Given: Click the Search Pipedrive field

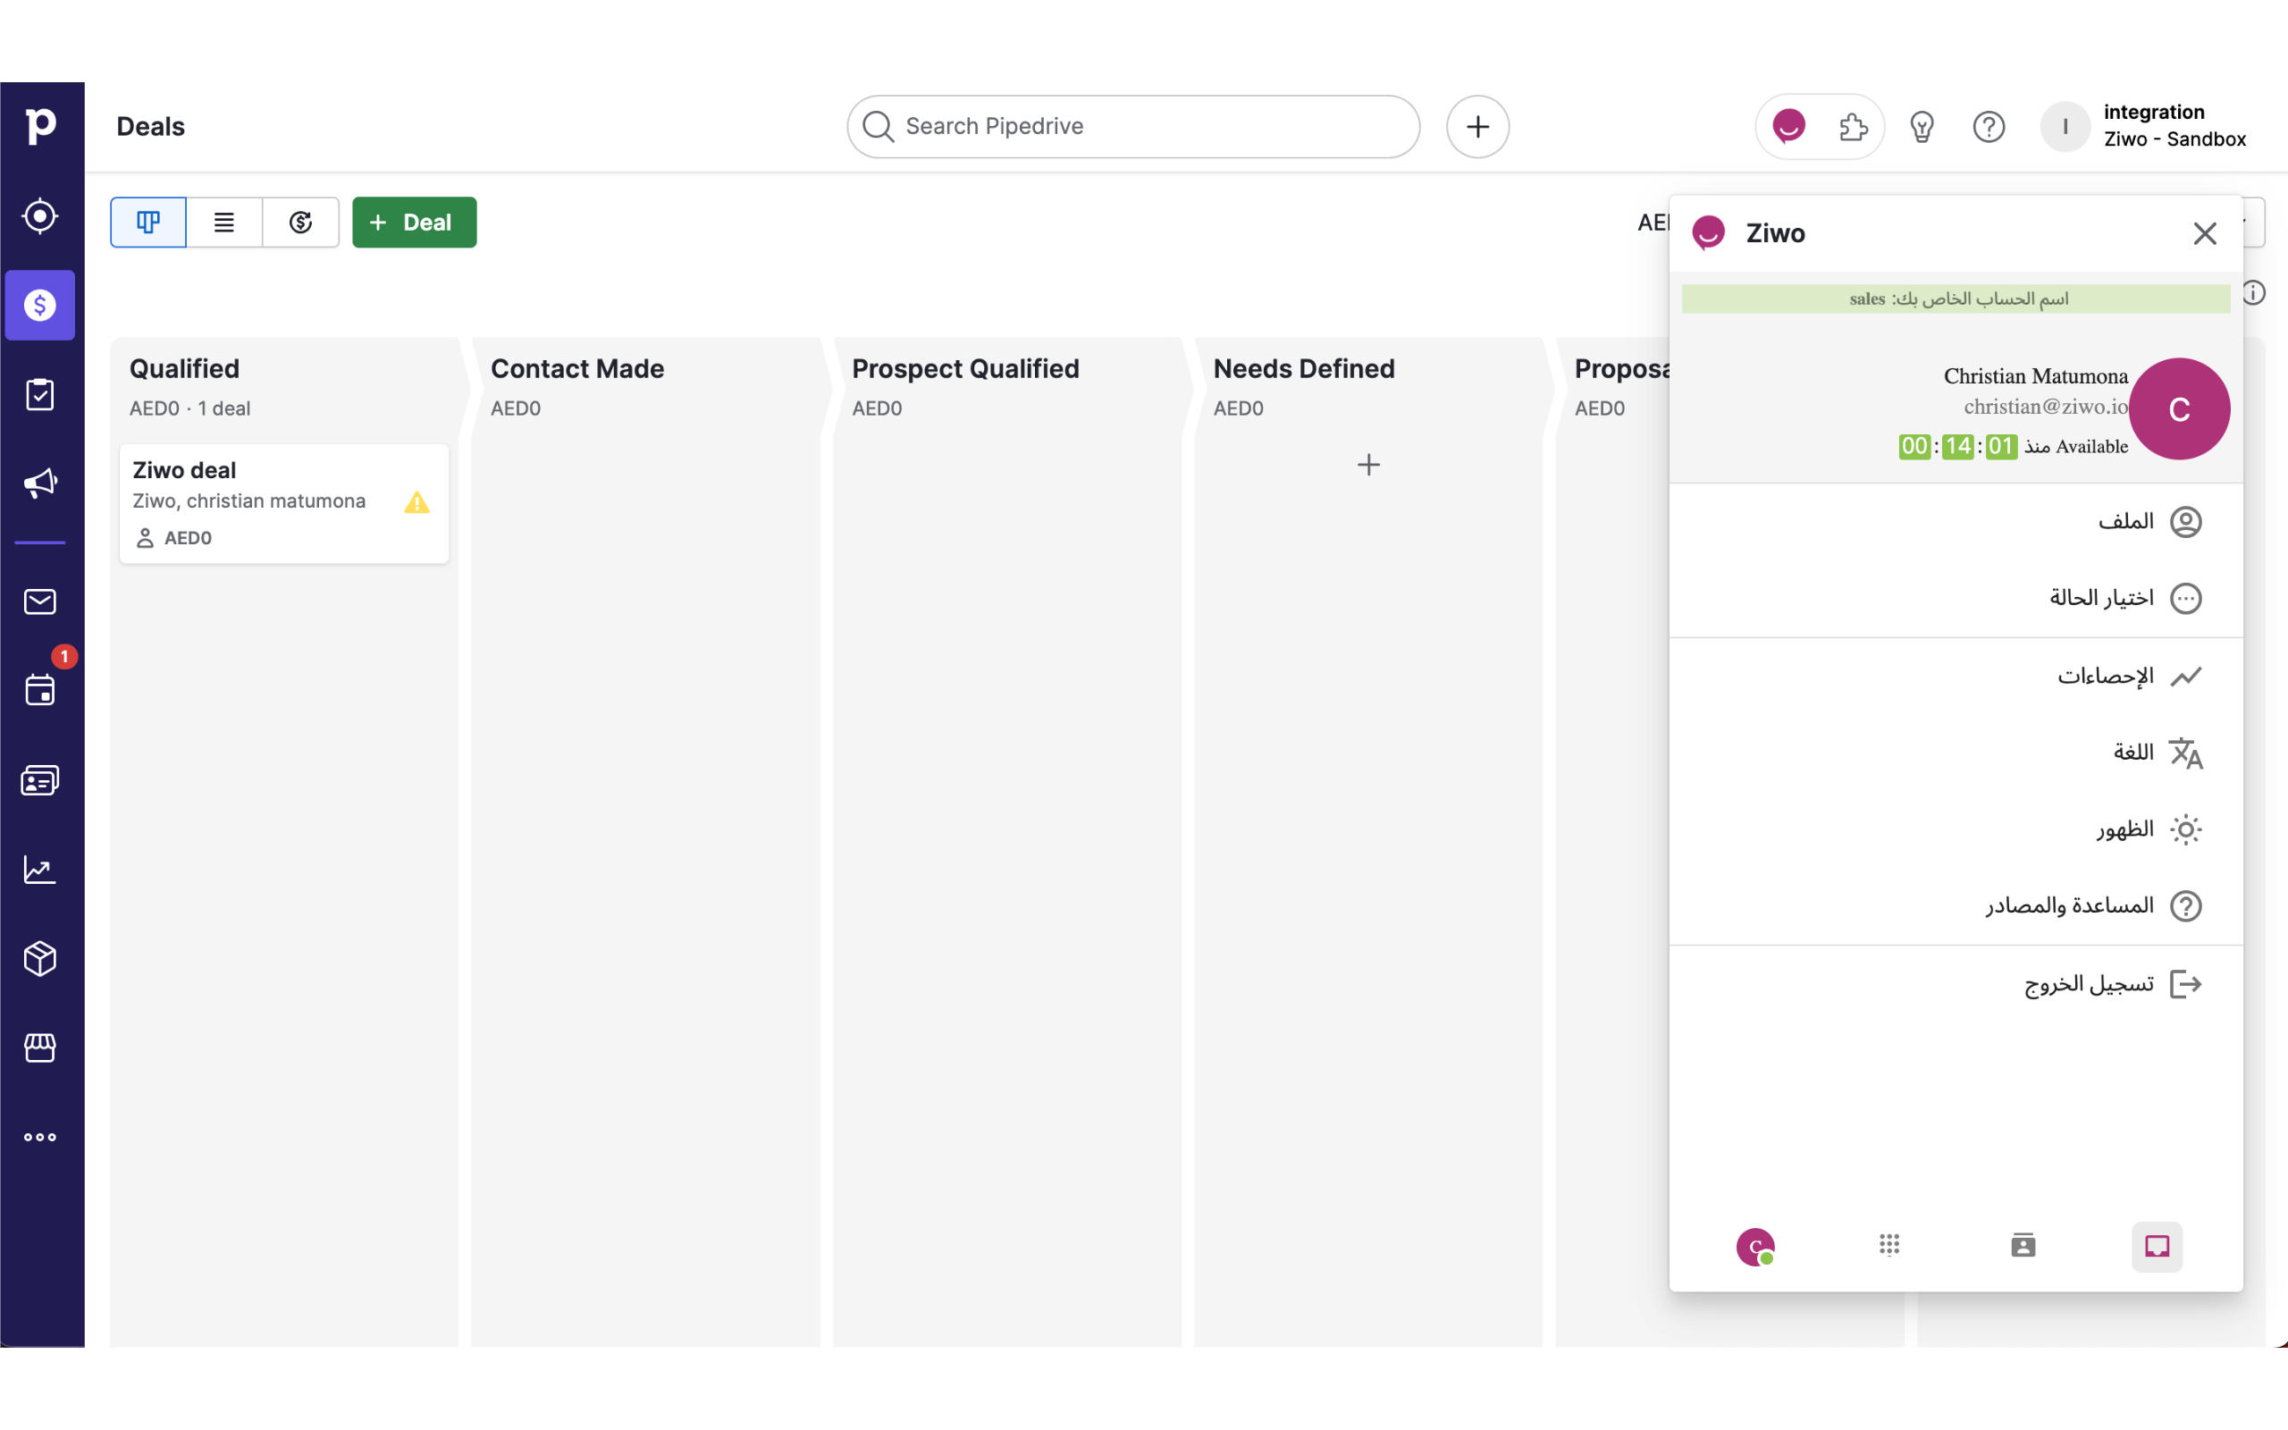Looking at the screenshot, I should 1134,126.
